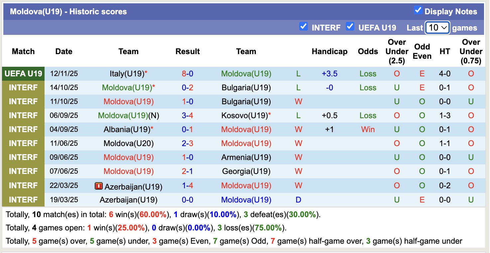Click the 0-0 result versus Azerbaijan(U19)
490x253 pixels.
click(x=187, y=200)
